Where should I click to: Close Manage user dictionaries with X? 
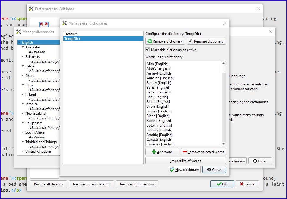point(224,23)
